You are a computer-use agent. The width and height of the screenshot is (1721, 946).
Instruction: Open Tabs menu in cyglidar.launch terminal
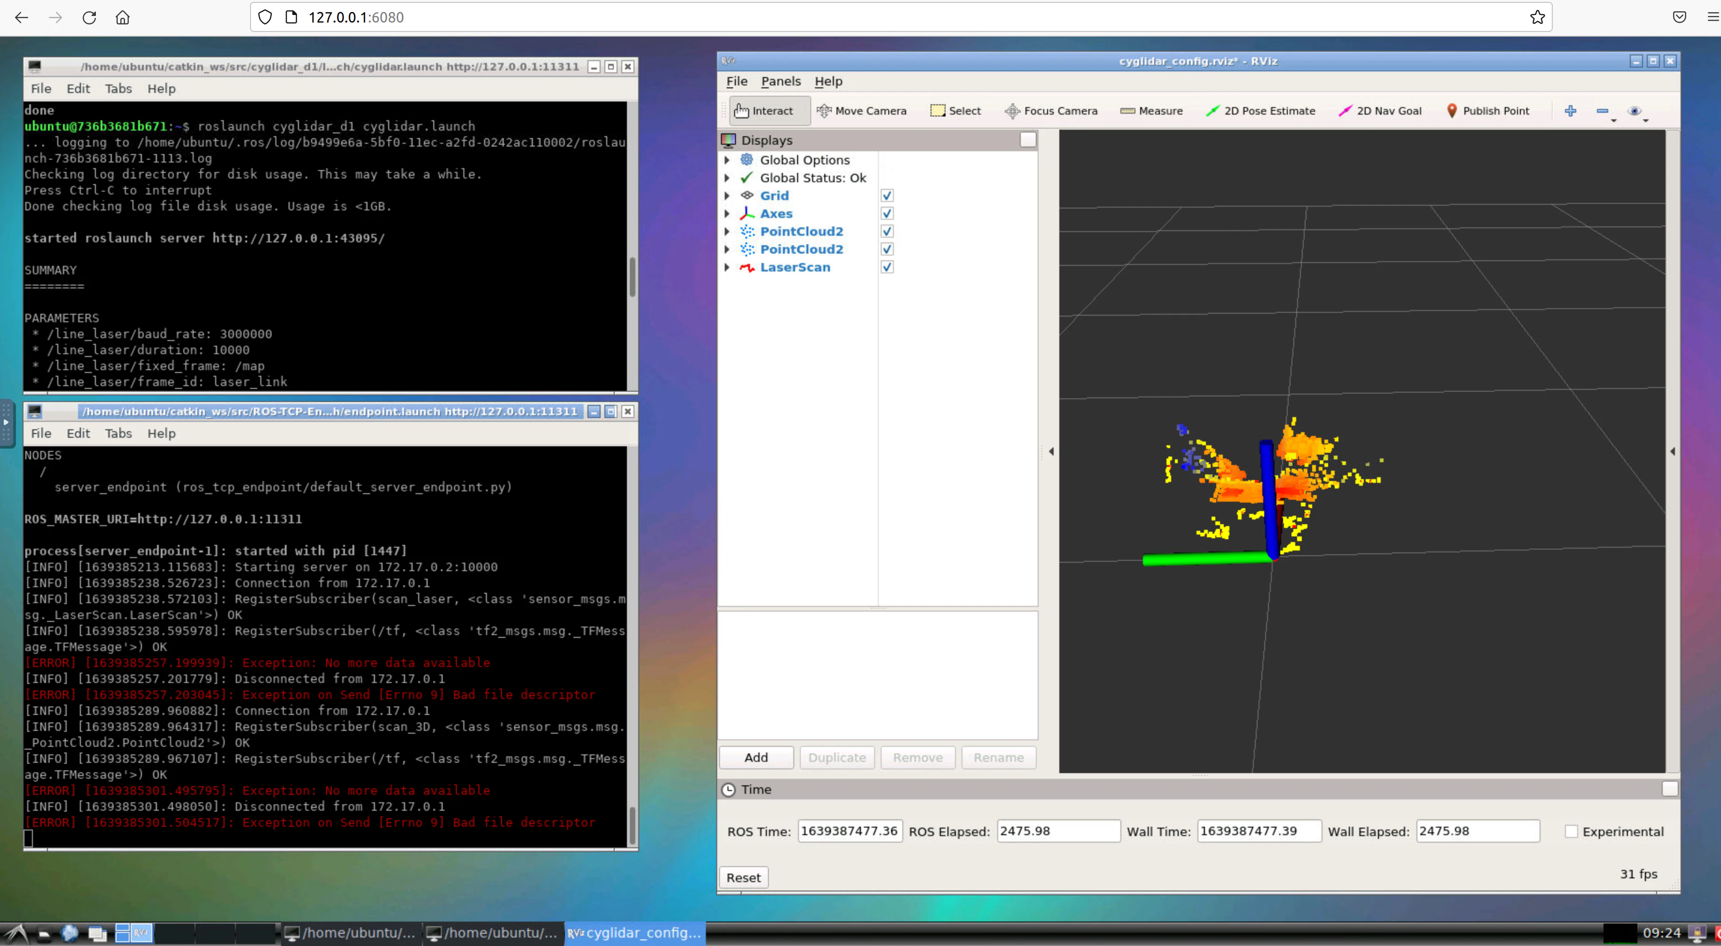pos(118,89)
